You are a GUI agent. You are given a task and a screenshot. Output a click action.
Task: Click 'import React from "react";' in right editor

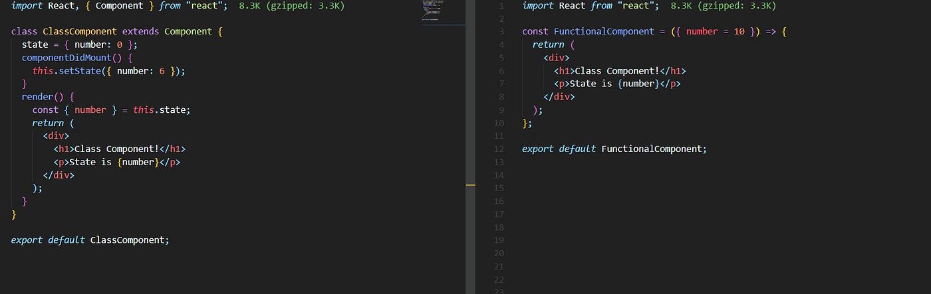point(591,6)
